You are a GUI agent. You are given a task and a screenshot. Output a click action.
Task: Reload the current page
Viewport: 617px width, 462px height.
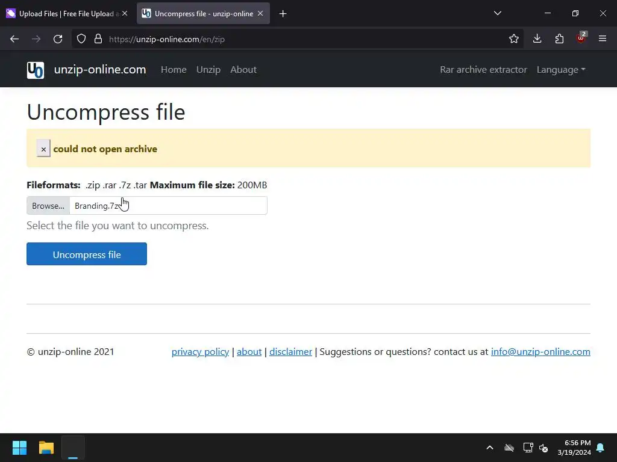(58, 39)
